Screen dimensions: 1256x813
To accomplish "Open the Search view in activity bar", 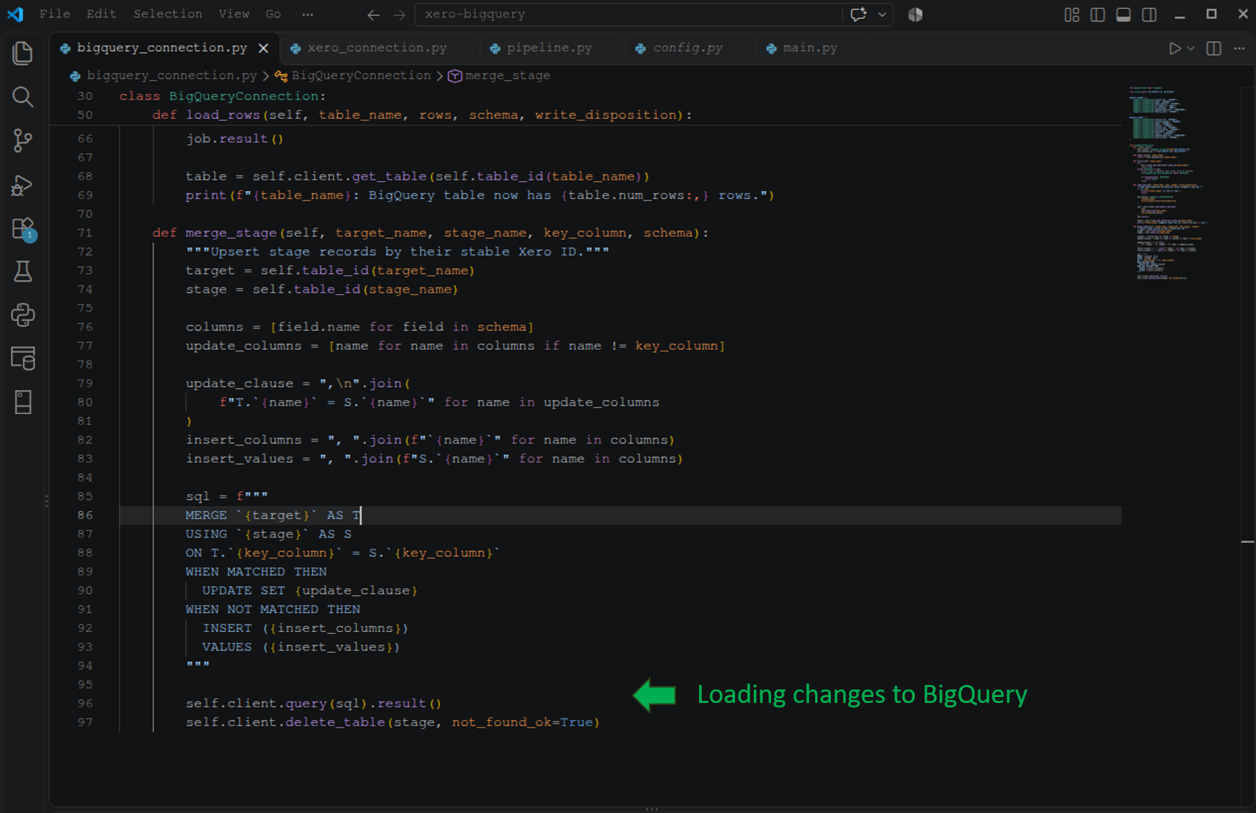I will pyautogui.click(x=22, y=97).
